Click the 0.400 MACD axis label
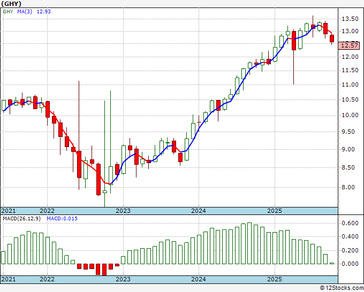Screen dimensions: 364x292 350,236
